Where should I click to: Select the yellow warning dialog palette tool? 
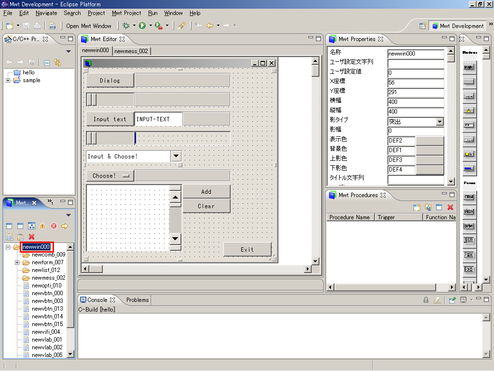[x=469, y=111]
